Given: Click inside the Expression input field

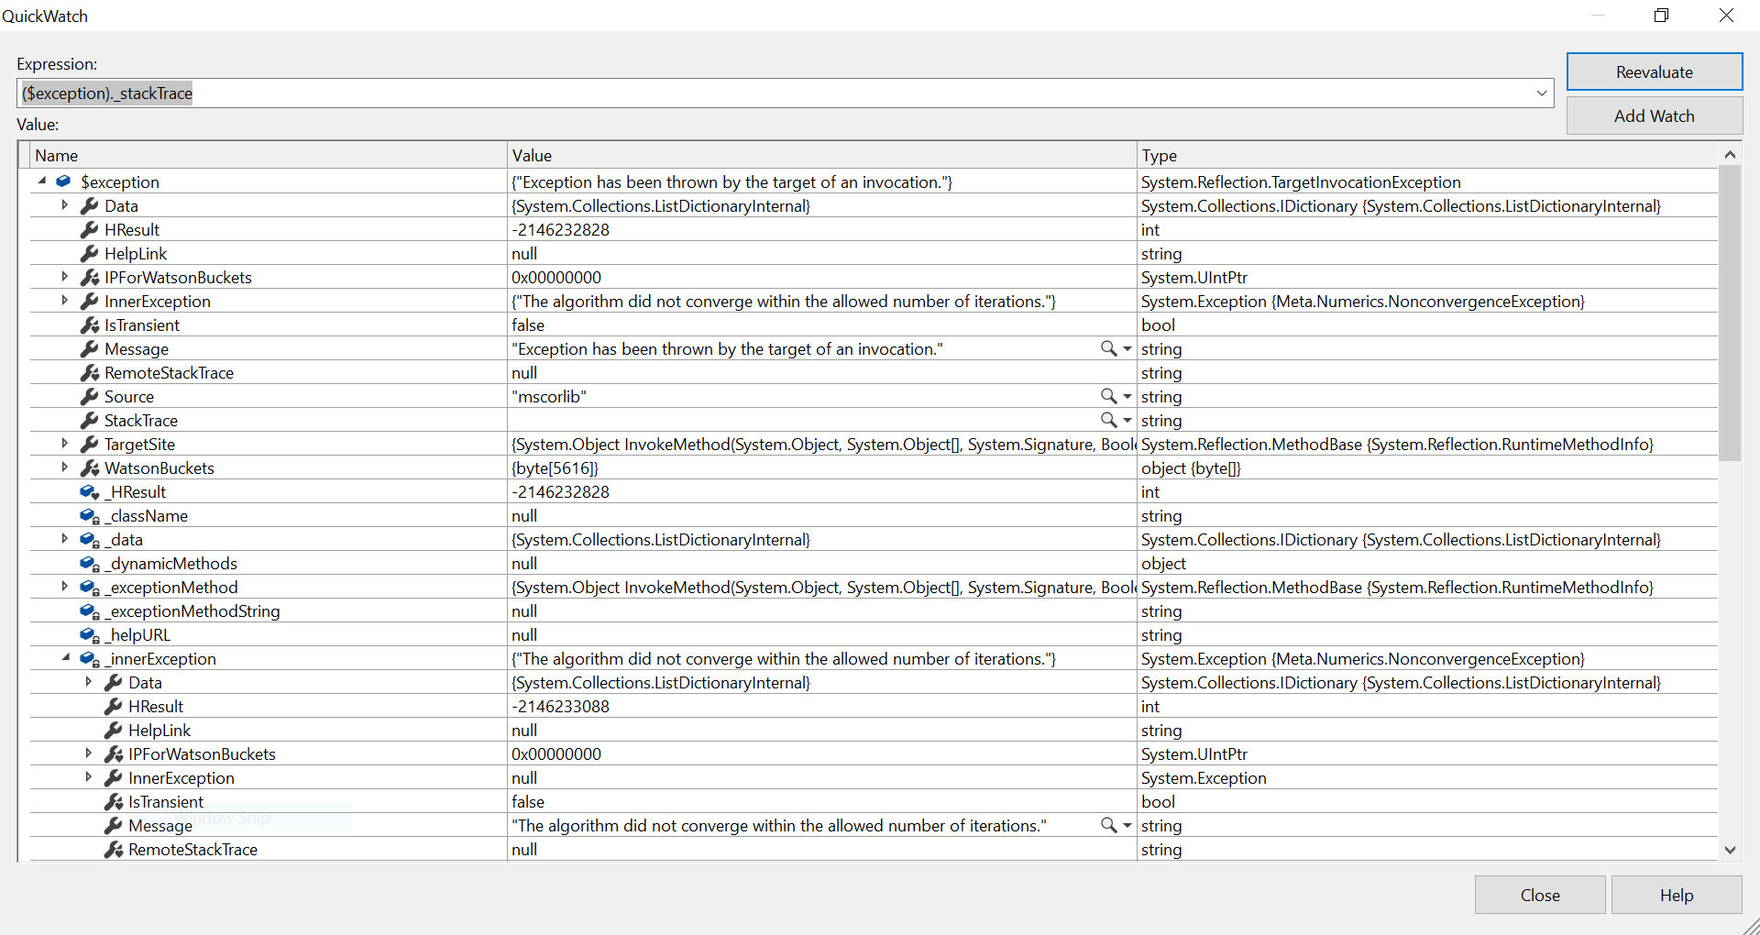Looking at the screenshot, I should tap(785, 93).
